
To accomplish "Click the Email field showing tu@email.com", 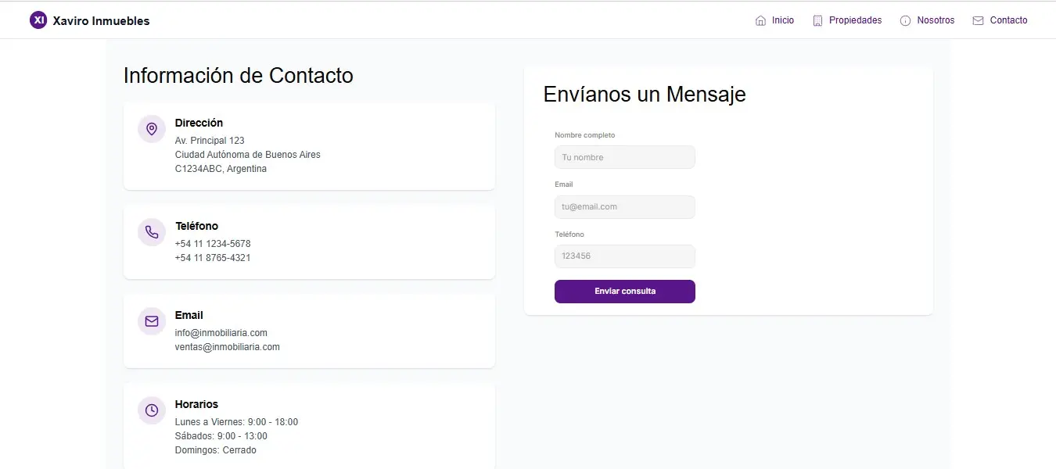I will coord(625,207).
